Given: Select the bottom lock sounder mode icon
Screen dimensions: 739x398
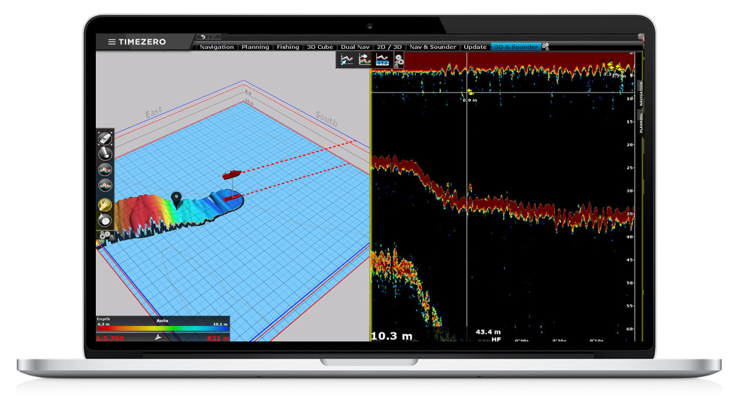Looking at the screenshot, I should (x=382, y=59).
